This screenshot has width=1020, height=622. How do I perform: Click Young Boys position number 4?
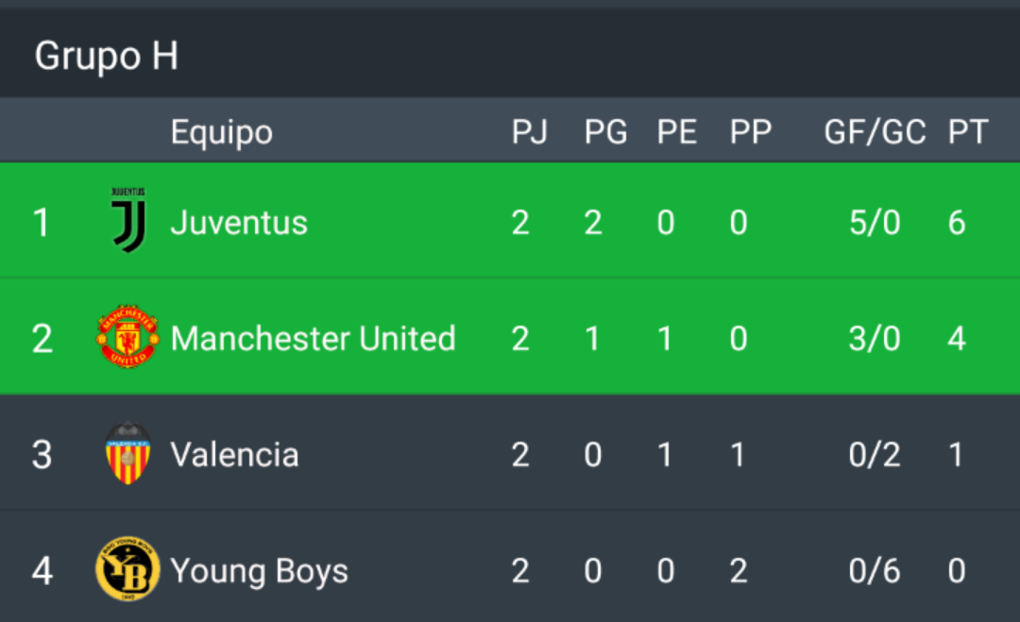point(42,571)
